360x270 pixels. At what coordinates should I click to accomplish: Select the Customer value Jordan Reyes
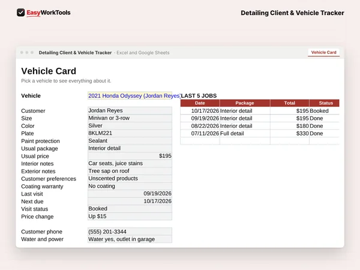coord(130,110)
